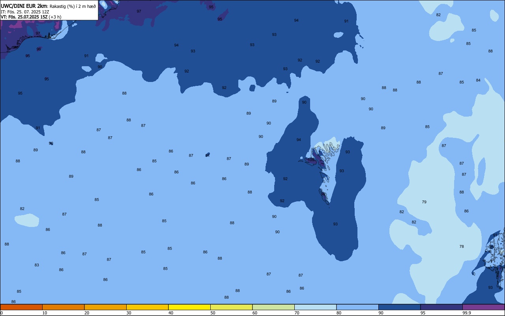
Task: Click the legend tick label '20'
Action: [x=86, y=313]
